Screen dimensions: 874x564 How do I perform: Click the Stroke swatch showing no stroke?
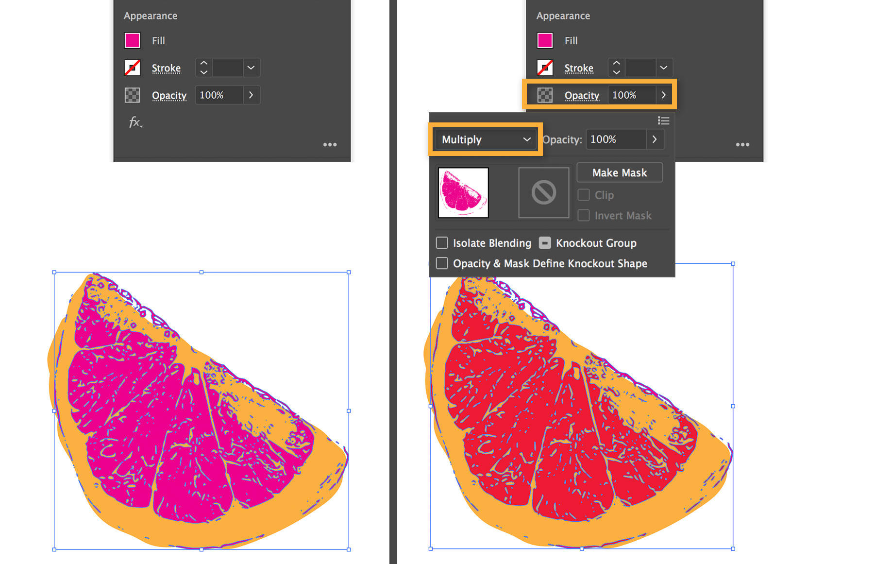[x=132, y=68]
